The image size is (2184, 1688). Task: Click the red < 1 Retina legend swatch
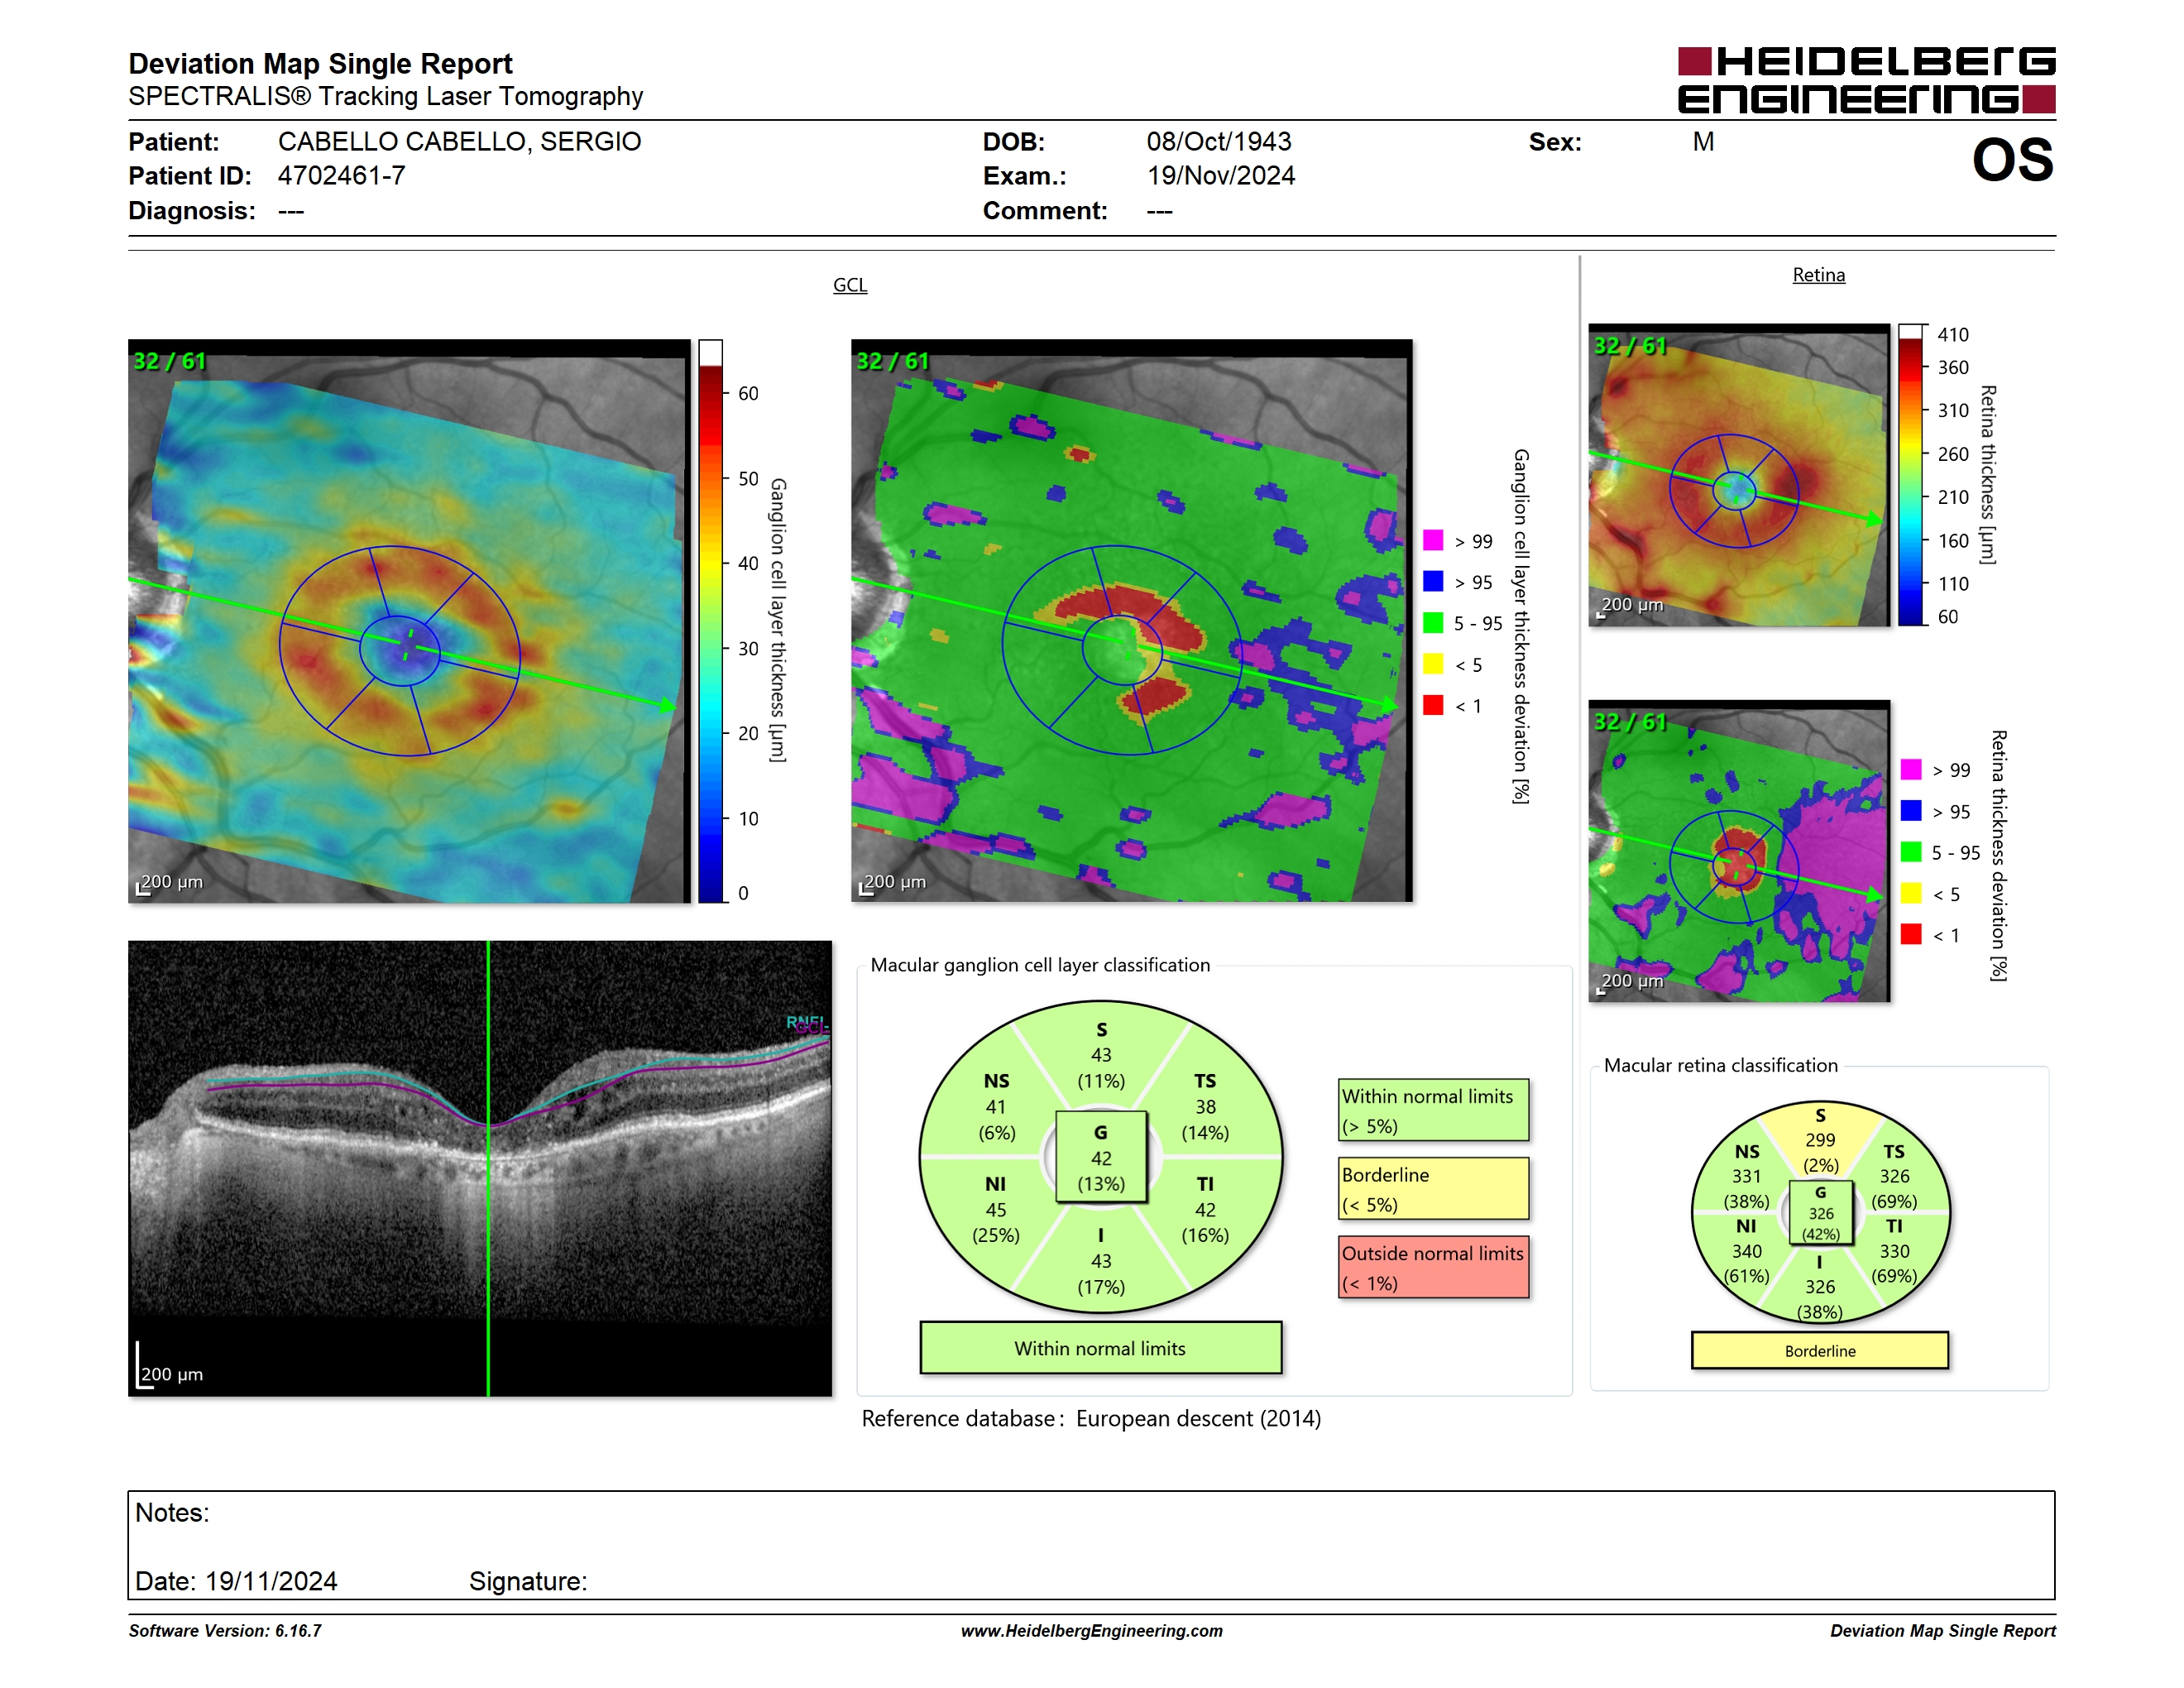coord(1911,934)
